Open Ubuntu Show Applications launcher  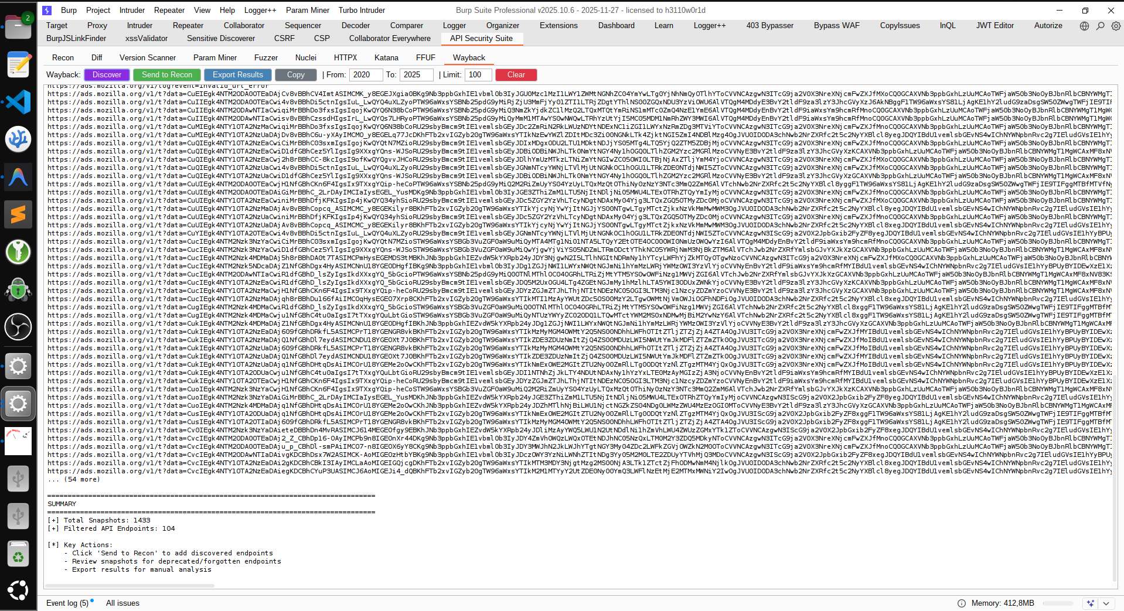click(18, 590)
